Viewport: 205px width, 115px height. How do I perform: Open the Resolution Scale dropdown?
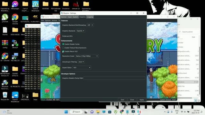[x=87, y=56]
